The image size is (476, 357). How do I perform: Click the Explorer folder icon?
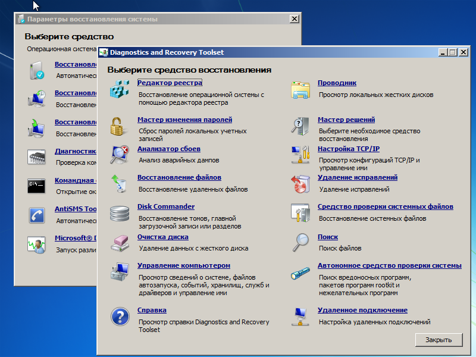300,90
